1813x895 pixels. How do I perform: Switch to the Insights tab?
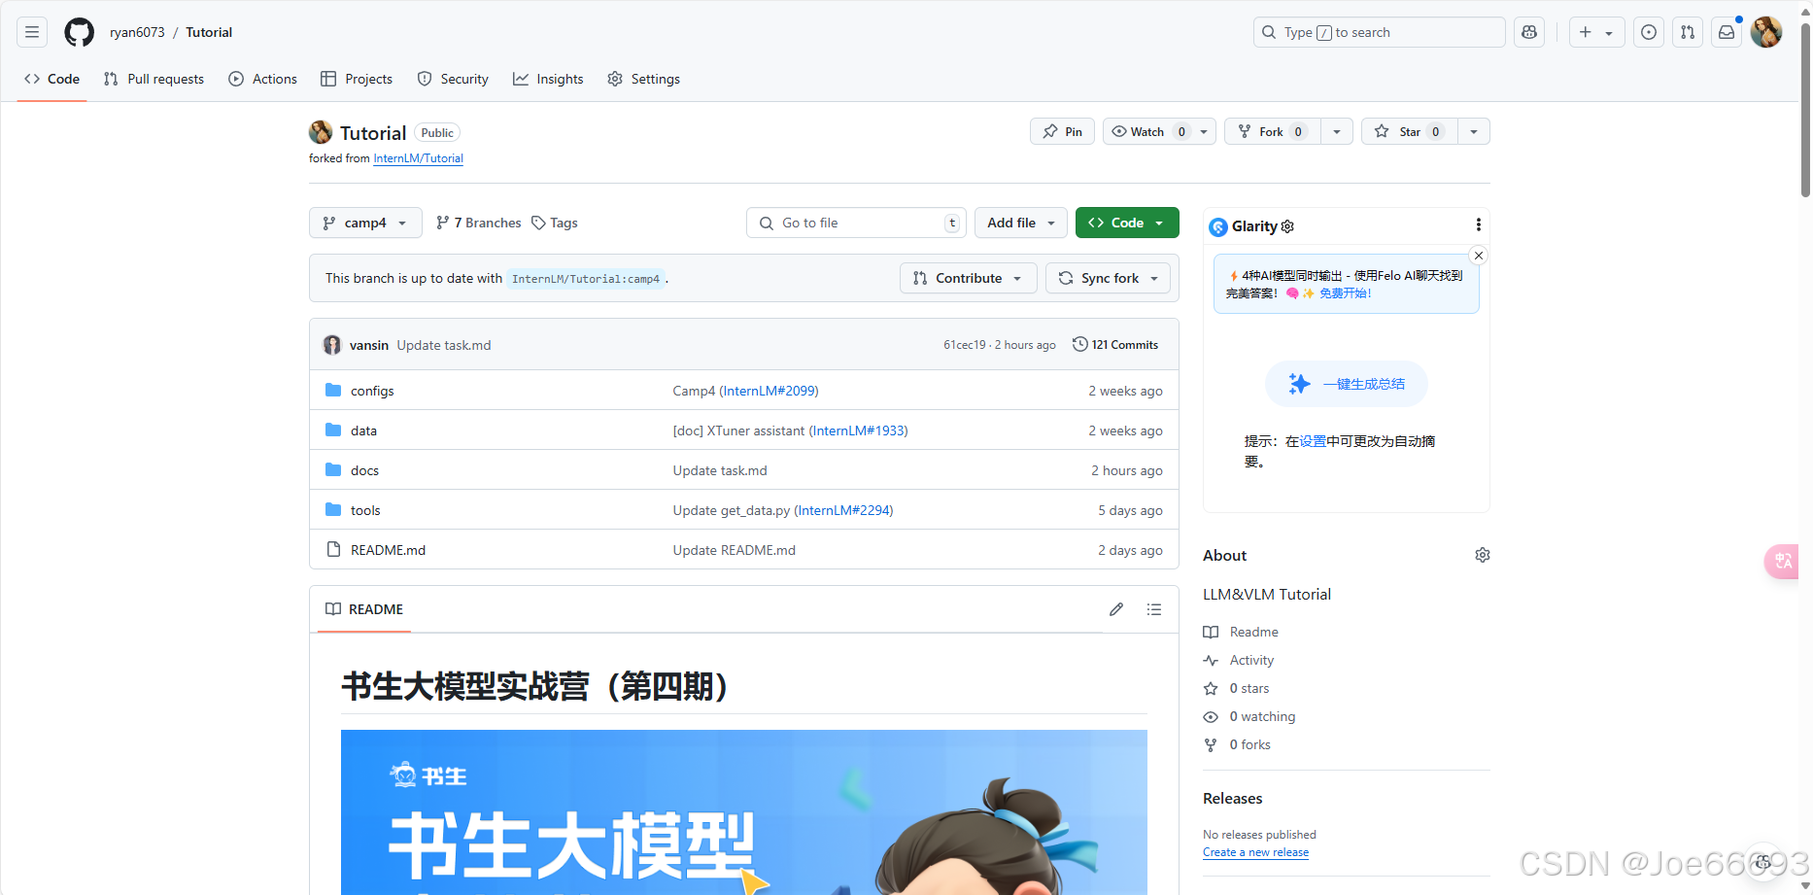point(548,79)
